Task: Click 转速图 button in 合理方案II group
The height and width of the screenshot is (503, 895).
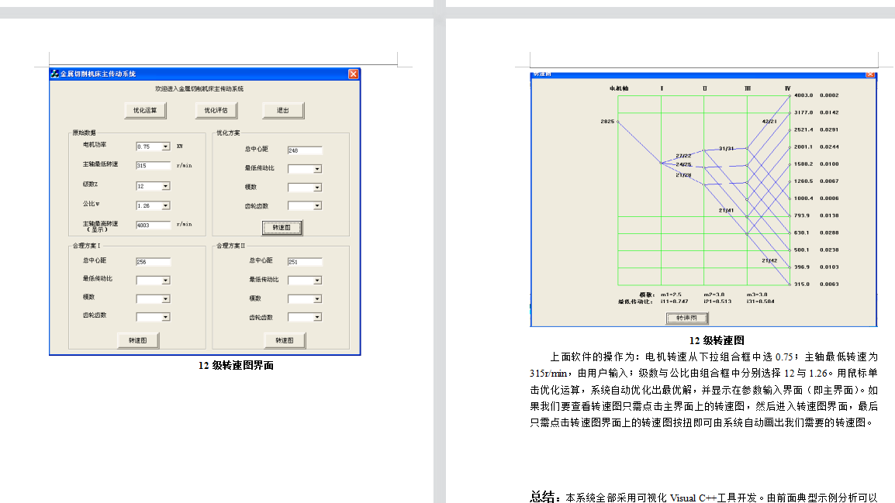Action: [x=285, y=340]
